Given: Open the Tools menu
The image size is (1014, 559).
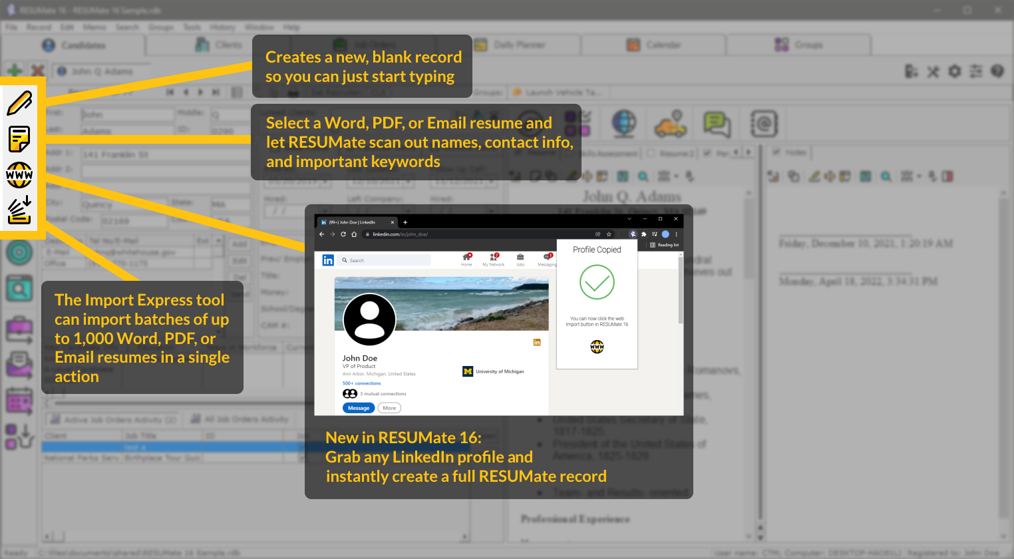Looking at the screenshot, I should (192, 27).
